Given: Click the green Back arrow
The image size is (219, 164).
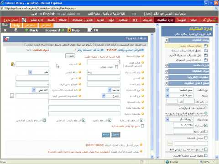Looking at the screenshot, I should coord(26,30).
